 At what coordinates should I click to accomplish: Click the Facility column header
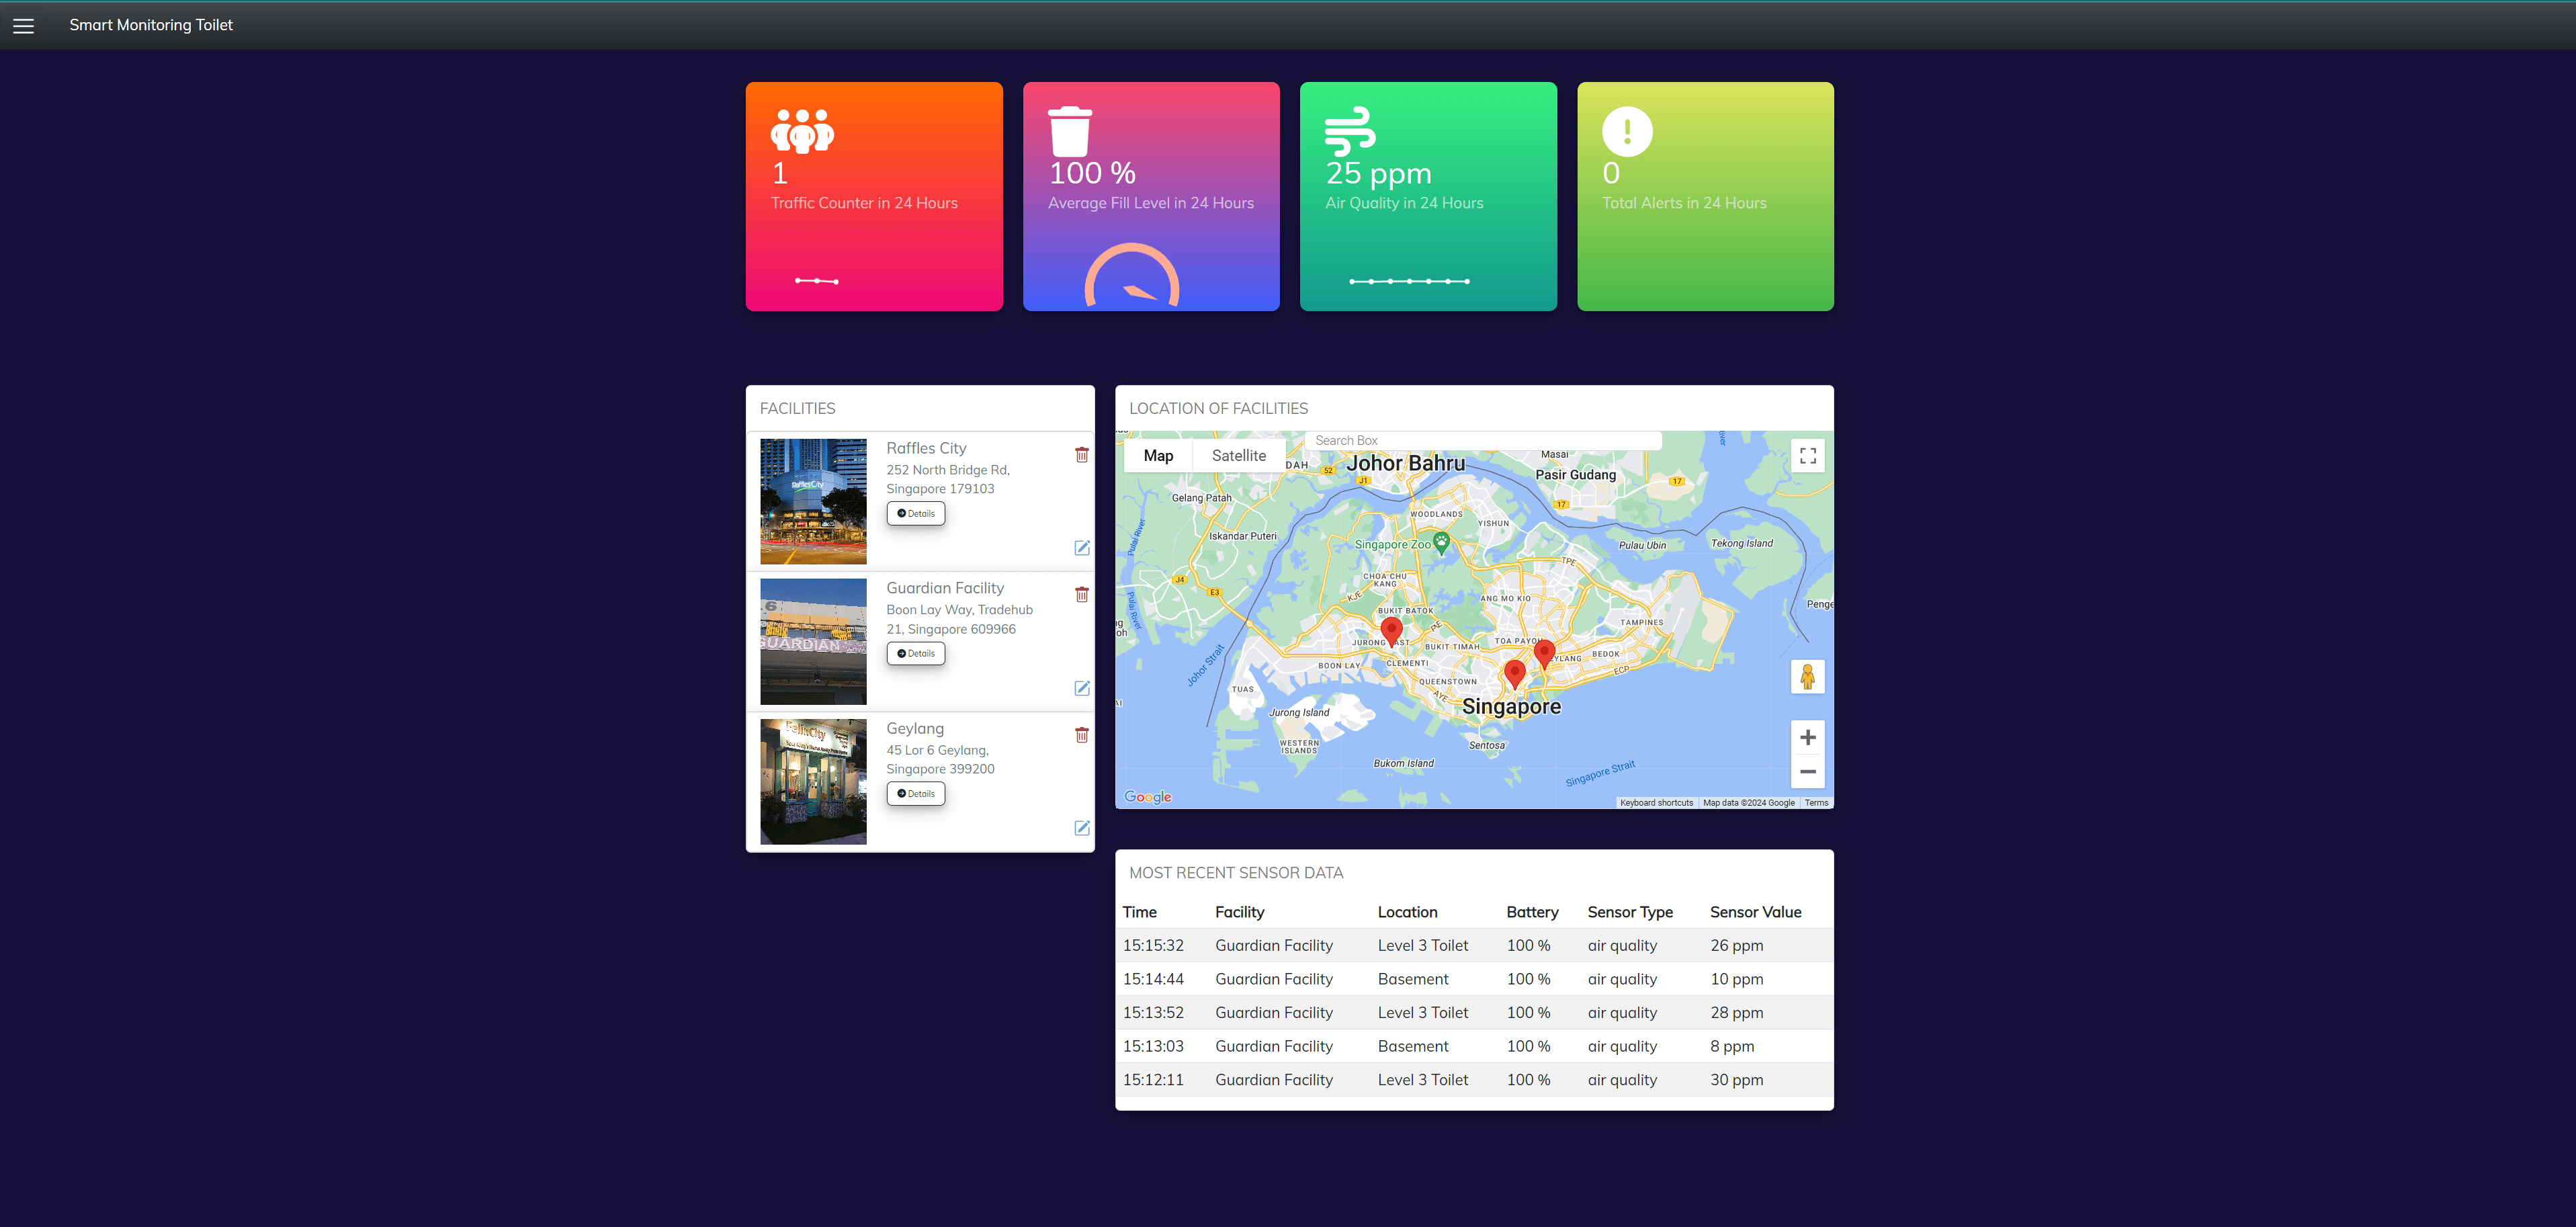(x=1240, y=912)
